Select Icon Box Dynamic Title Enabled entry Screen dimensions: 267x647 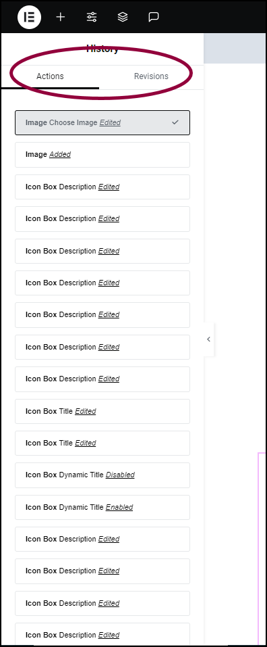point(102,507)
